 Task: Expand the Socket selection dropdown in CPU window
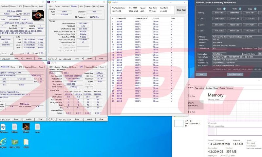(11, 53)
